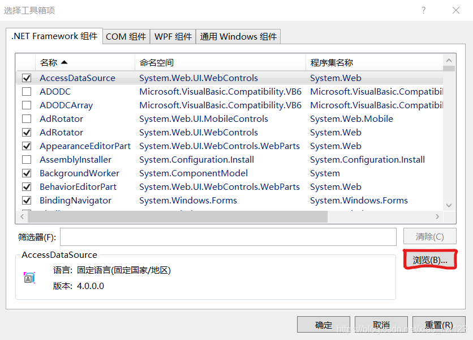Click the System.Web.UI.MobileControls namespace cell
473x340 pixels.
click(x=204, y=119)
